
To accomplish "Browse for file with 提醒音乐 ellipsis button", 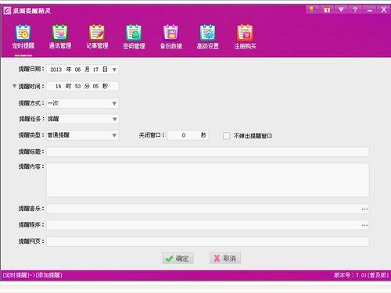I will (x=364, y=209).
